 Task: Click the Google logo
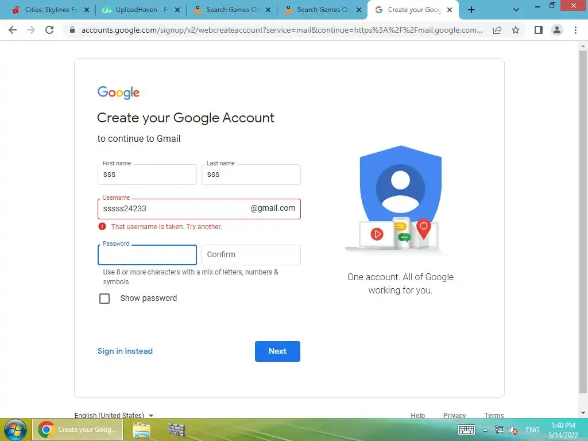(118, 92)
